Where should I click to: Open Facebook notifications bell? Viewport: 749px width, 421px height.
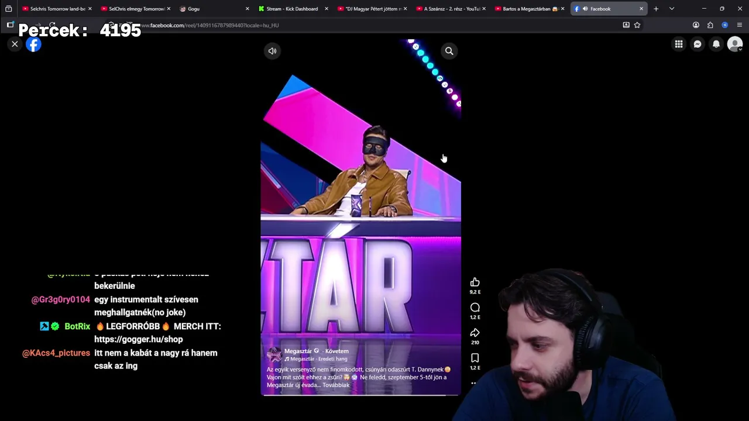716,44
